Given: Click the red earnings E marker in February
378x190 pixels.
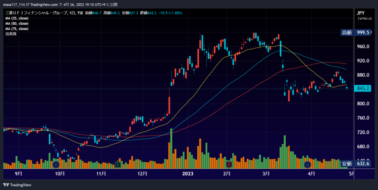Looking at the screenshot, I should pos(229,165).
